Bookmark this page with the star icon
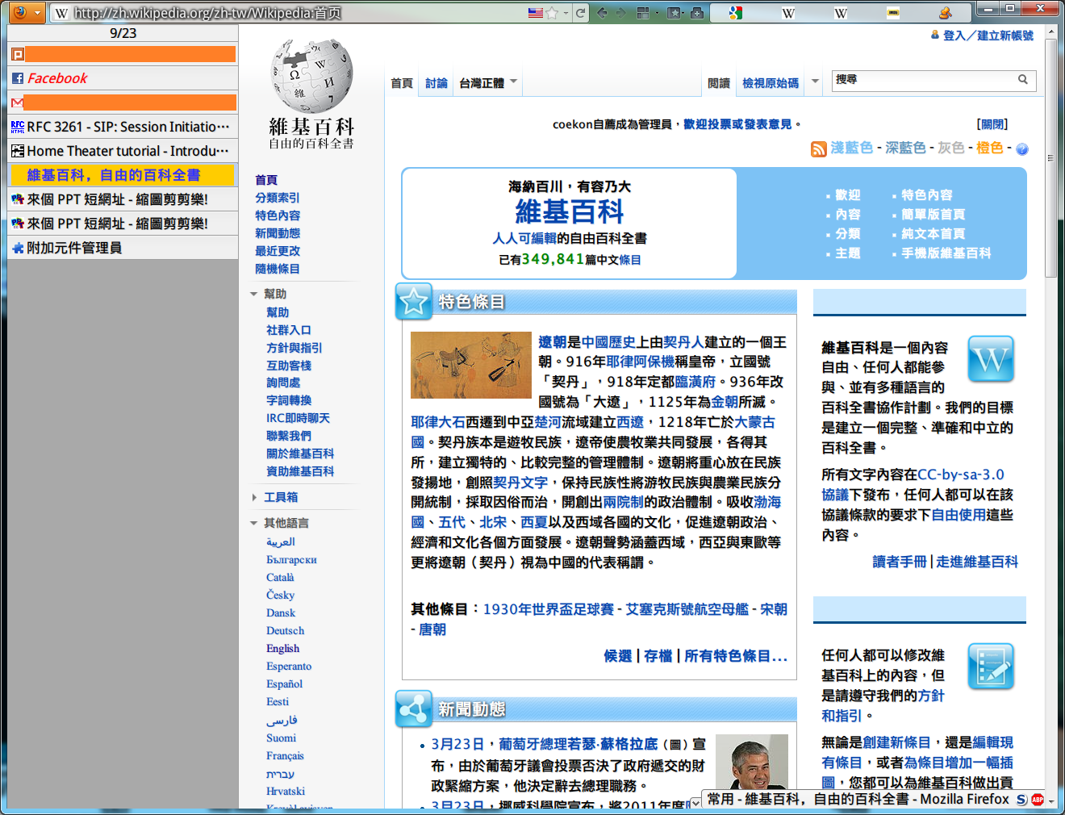 (x=553, y=13)
